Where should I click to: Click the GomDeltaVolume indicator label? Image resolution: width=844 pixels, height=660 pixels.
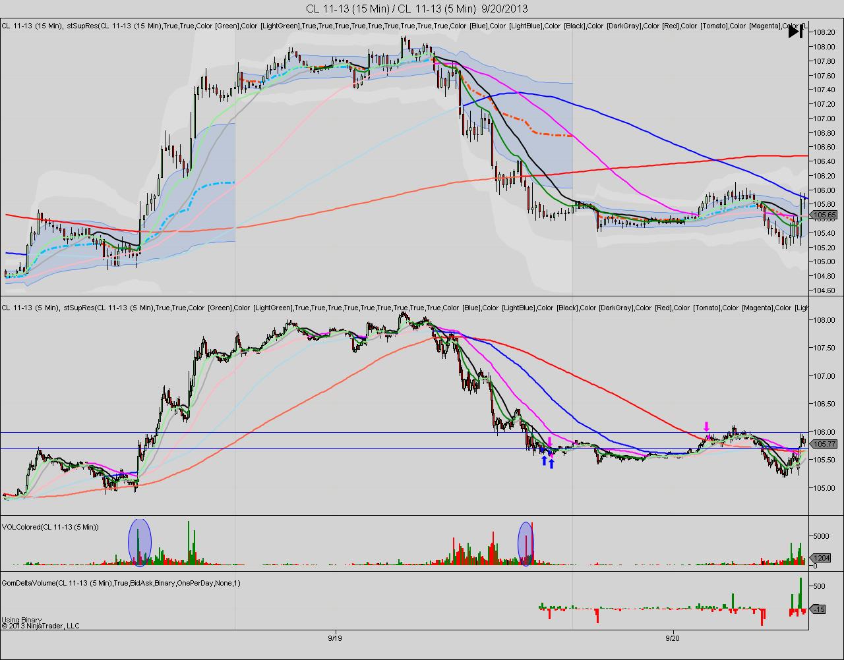coord(121,583)
